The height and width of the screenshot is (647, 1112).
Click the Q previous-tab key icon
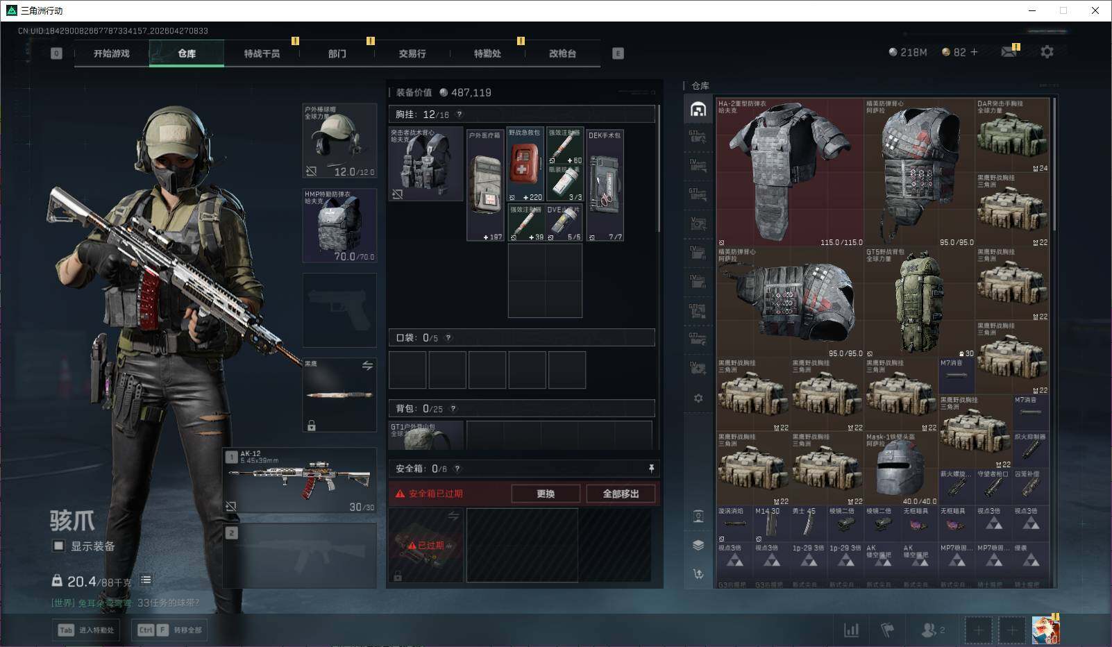(x=56, y=53)
